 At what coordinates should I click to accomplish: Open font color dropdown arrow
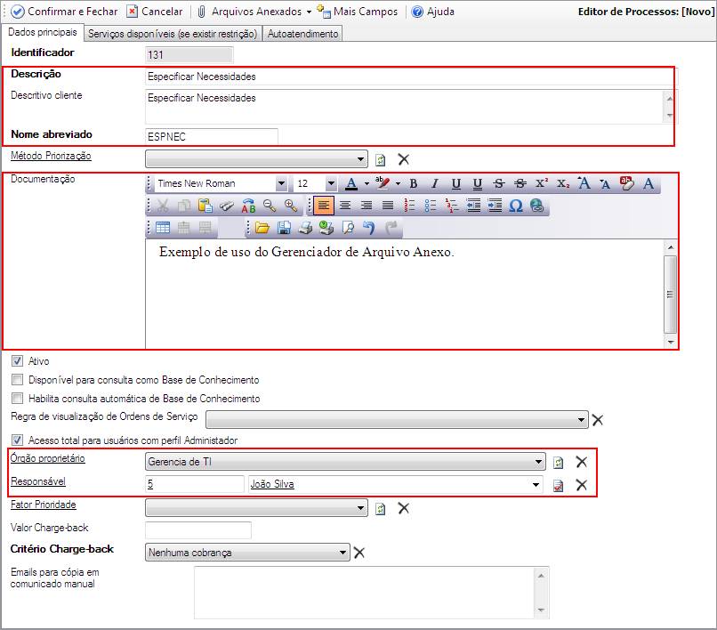tap(367, 184)
